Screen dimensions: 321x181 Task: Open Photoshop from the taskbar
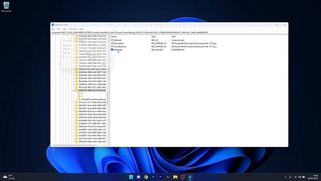pyautogui.click(x=153, y=177)
